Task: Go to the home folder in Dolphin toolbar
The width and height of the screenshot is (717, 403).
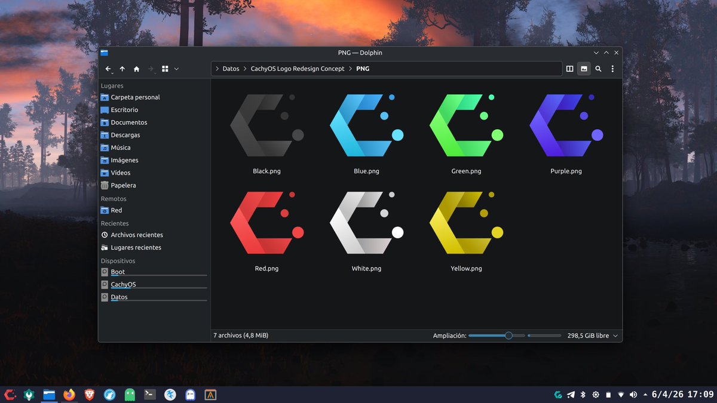Action: click(x=137, y=69)
